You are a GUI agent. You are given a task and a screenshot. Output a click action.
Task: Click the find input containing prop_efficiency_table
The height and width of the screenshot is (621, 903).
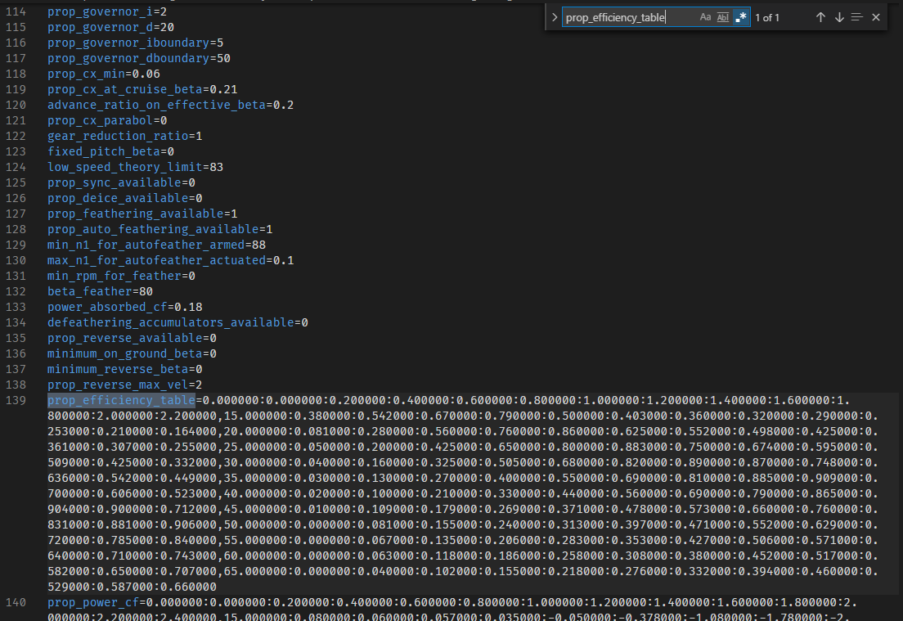click(630, 17)
